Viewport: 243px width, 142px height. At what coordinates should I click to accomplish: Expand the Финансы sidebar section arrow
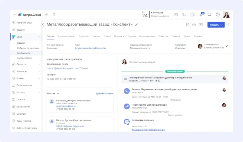point(39,71)
